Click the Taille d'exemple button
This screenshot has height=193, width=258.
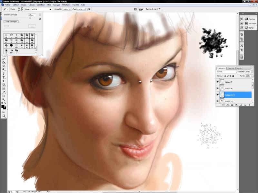(x=11, y=22)
